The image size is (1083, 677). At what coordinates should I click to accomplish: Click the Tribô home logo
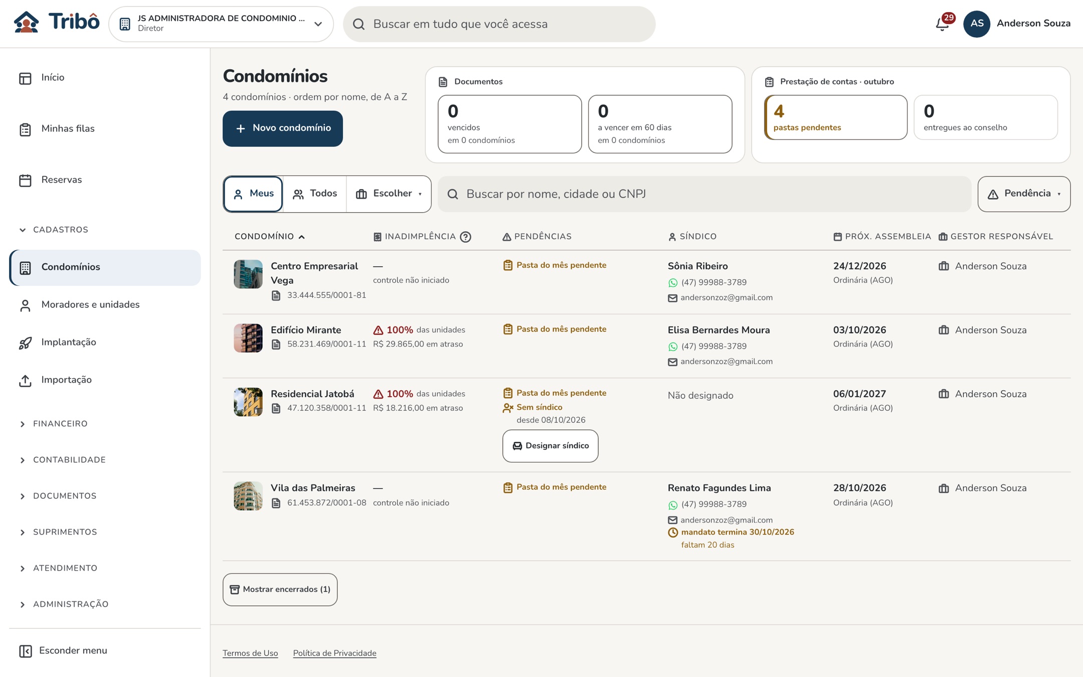pos(57,23)
